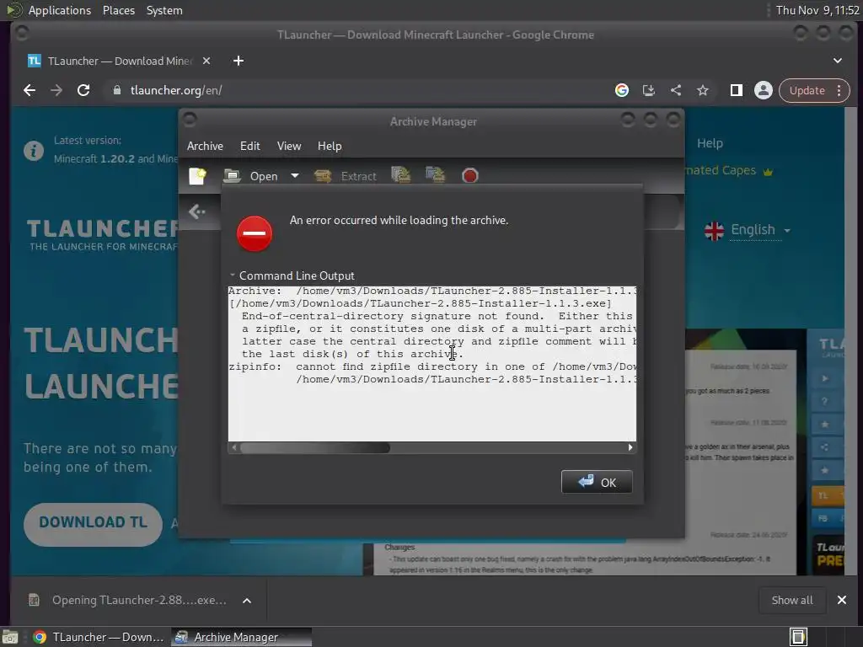Close the TLauncher browser tab
This screenshot has width=863, height=647.
[x=206, y=61]
